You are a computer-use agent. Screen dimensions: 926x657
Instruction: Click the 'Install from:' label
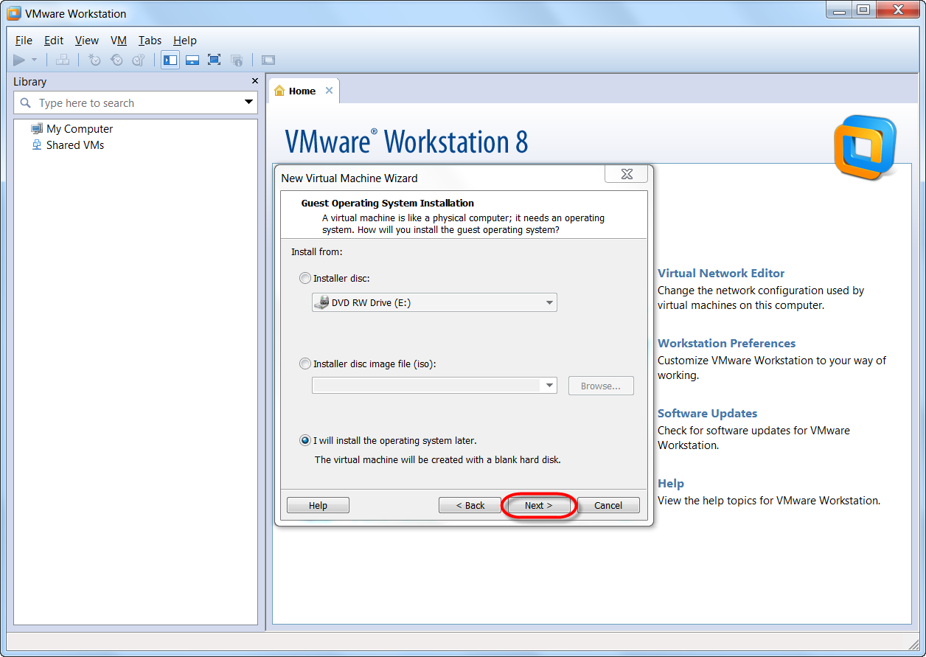(x=317, y=251)
